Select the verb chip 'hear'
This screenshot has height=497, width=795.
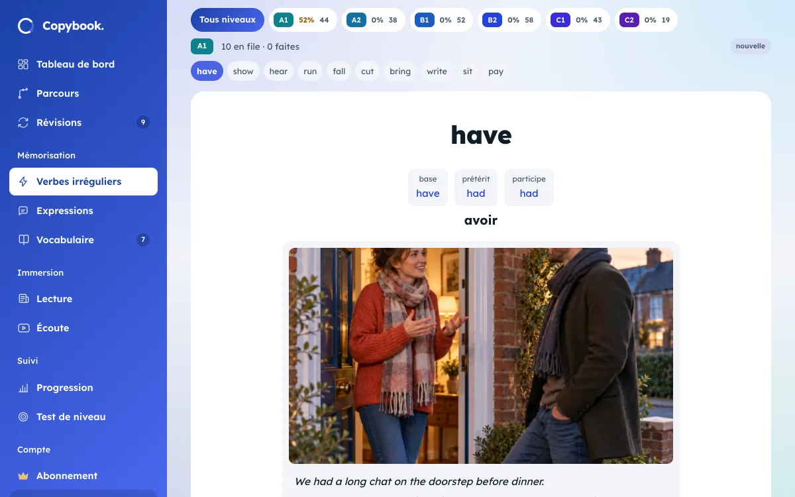(x=278, y=72)
